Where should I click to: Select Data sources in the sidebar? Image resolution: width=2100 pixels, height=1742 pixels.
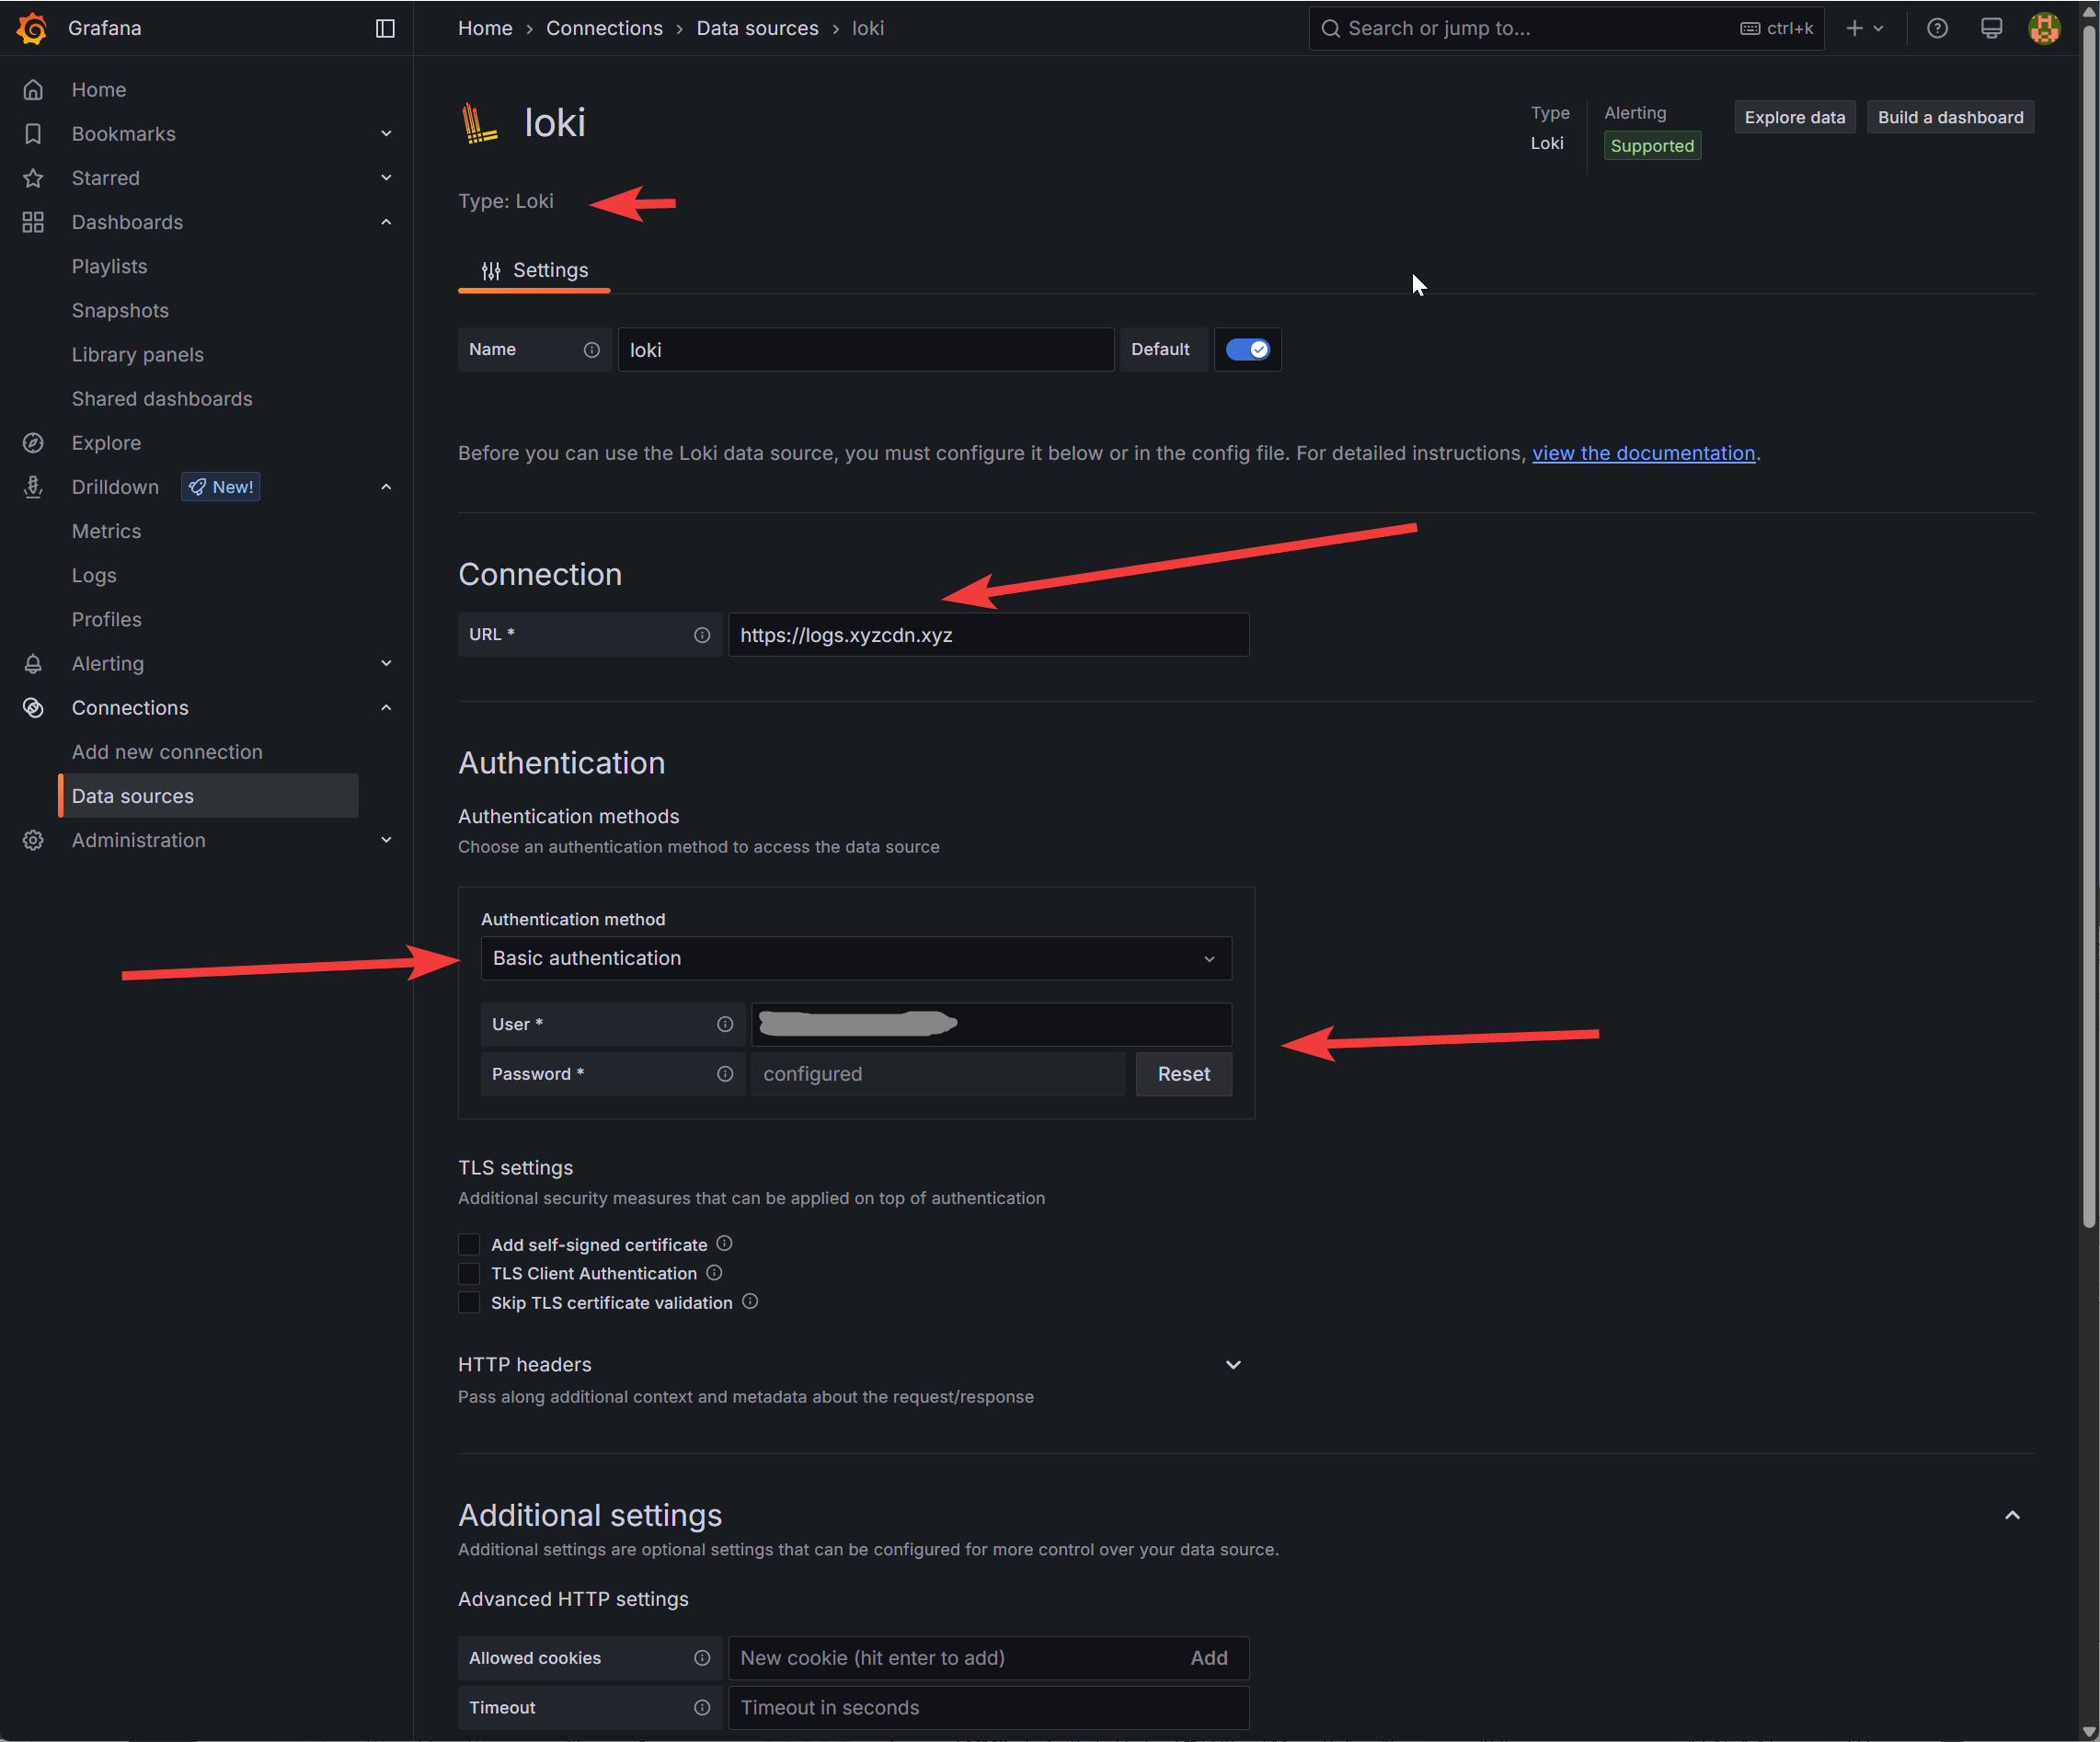208,796
